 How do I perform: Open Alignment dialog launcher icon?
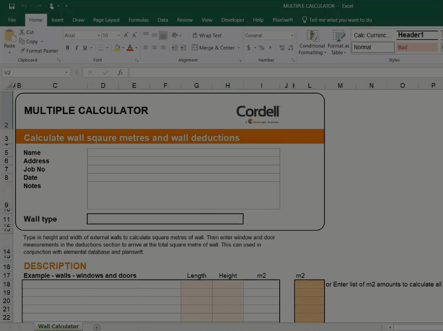240,60
